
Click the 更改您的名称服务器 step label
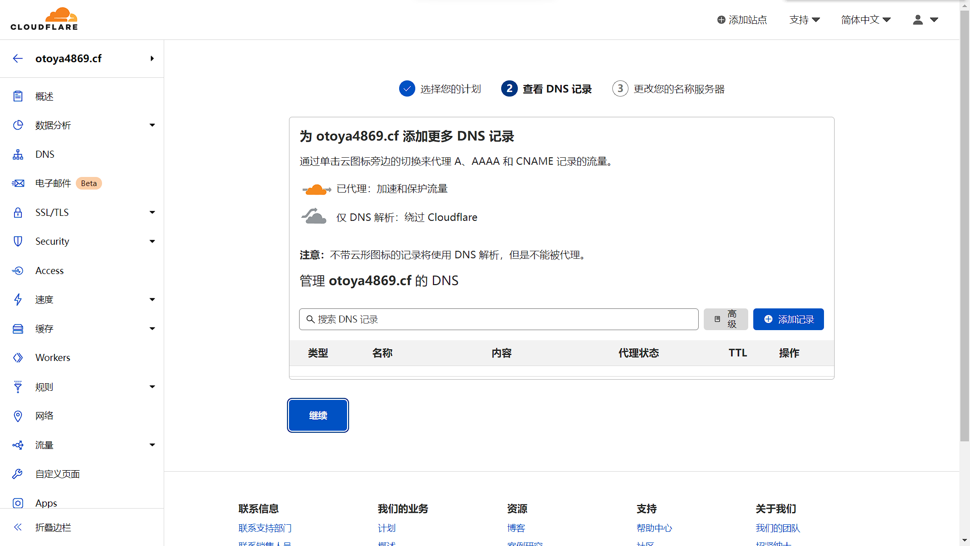point(679,89)
